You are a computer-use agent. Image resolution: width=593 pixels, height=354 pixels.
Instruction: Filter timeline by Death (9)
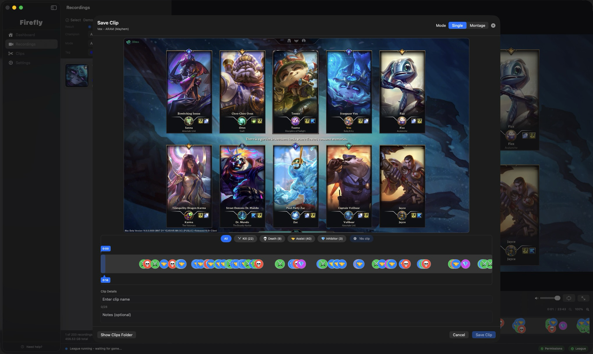[x=272, y=239]
